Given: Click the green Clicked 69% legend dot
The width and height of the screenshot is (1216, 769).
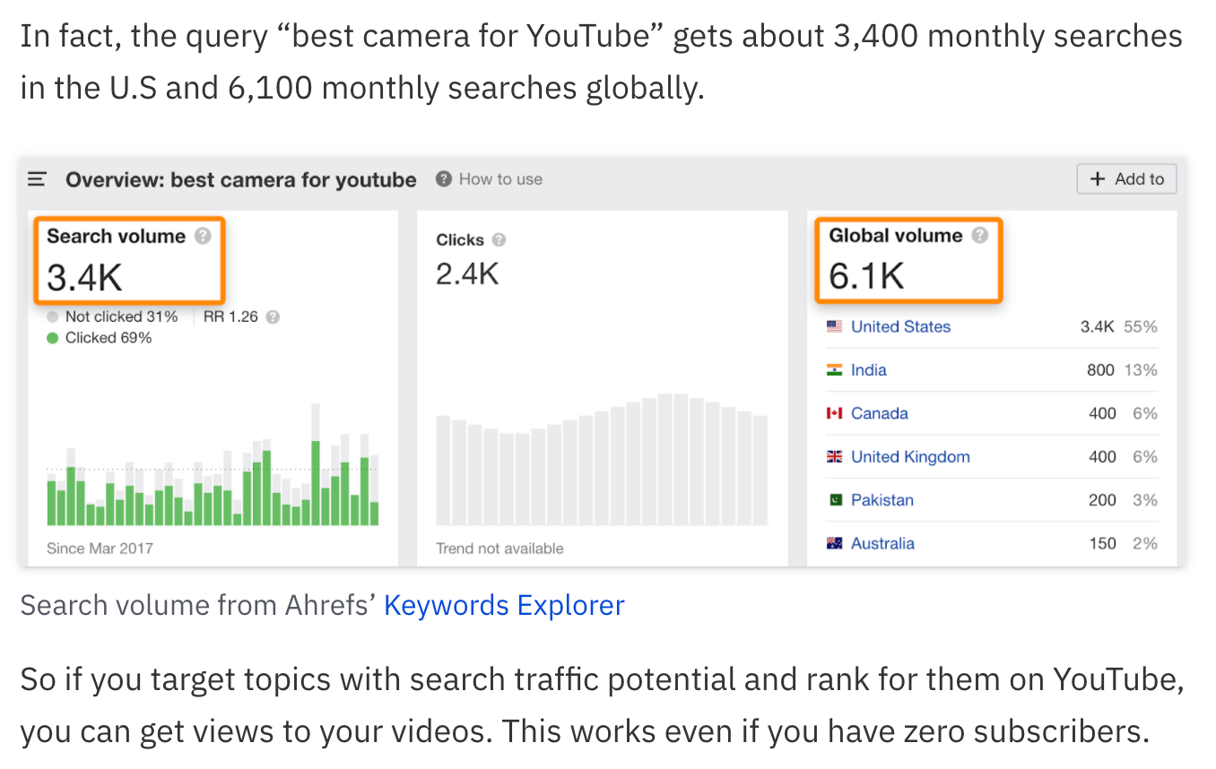Looking at the screenshot, I should click(53, 338).
